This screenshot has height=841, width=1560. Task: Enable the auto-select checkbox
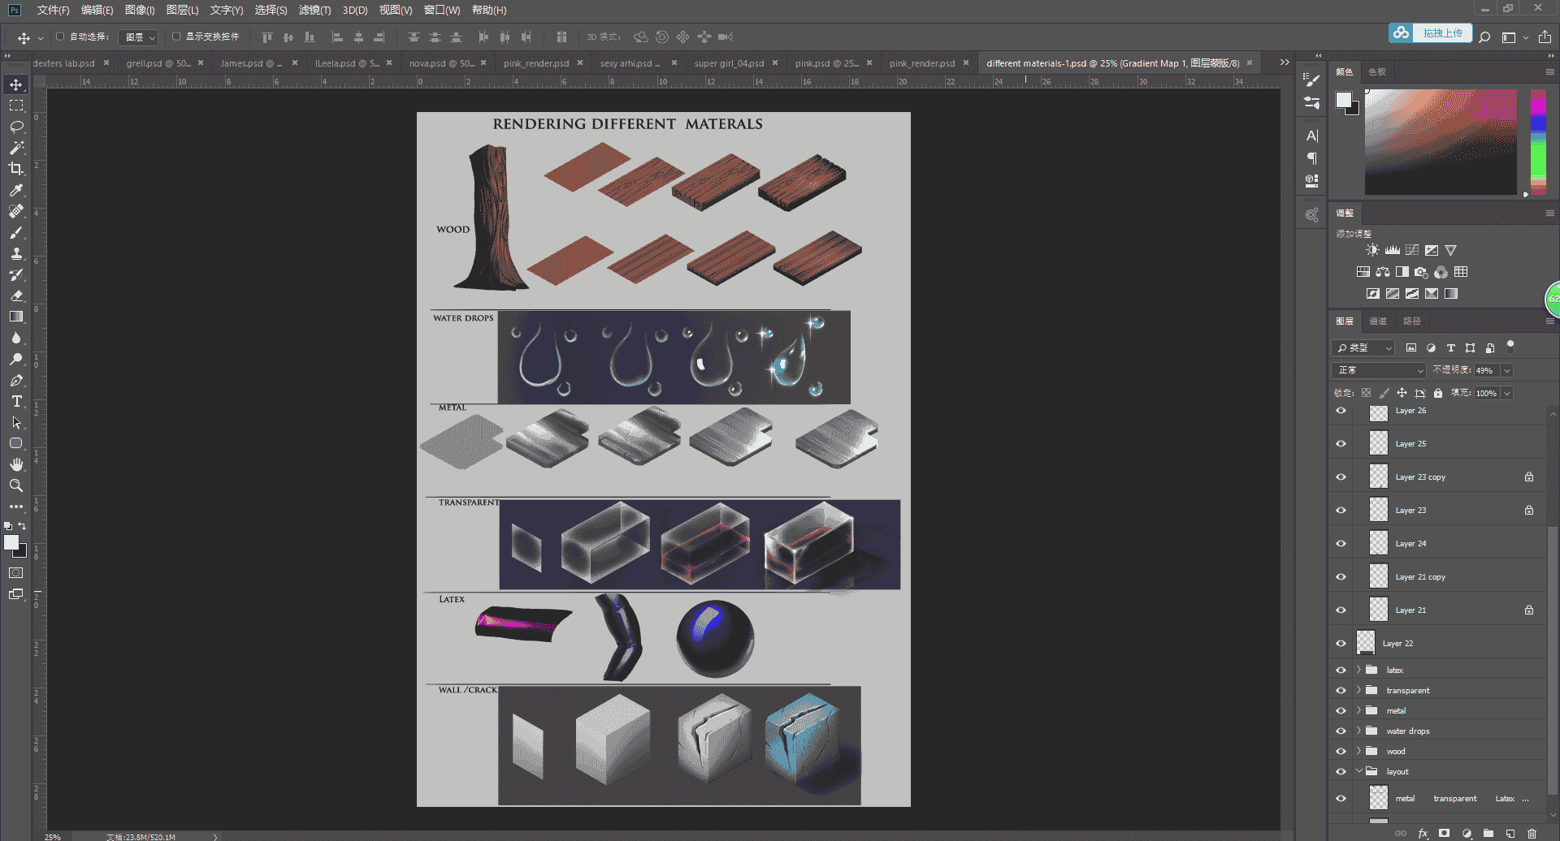tap(60, 37)
